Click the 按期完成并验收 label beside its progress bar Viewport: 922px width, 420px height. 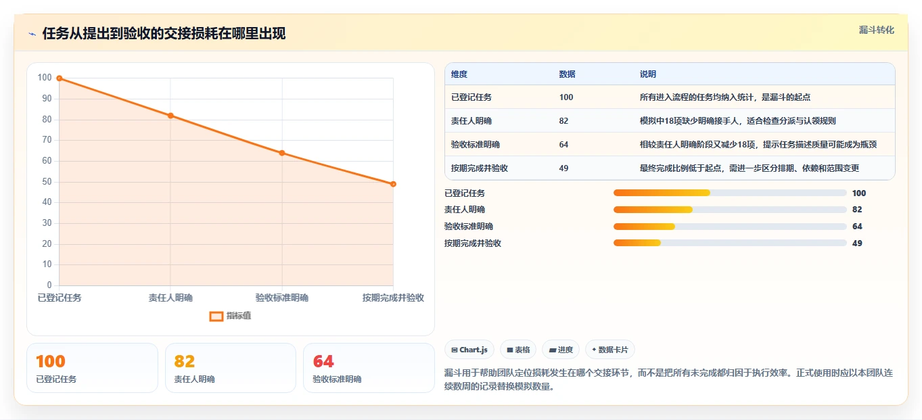click(x=473, y=243)
